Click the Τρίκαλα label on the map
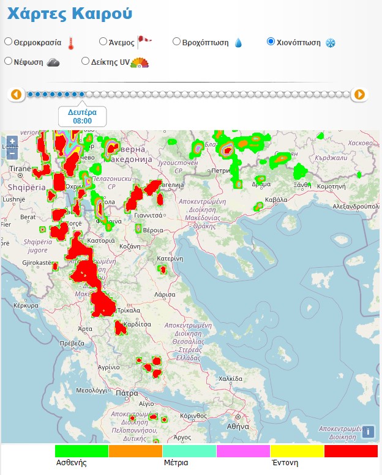 (129, 310)
